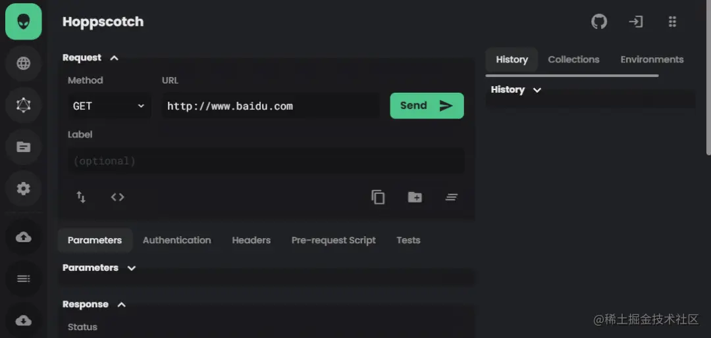Open the REST globe icon in sidebar

click(x=24, y=63)
